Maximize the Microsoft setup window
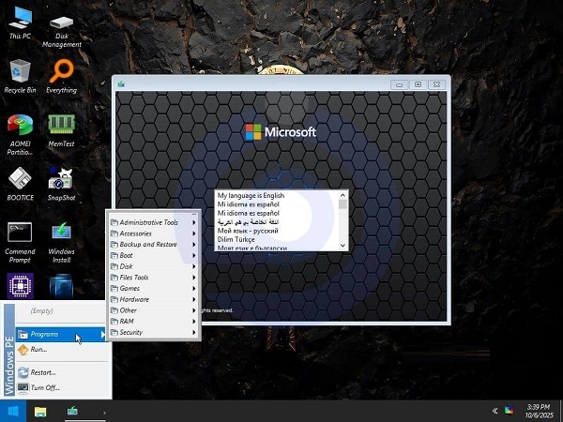The height and width of the screenshot is (422, 563). [x=418, y=84]
